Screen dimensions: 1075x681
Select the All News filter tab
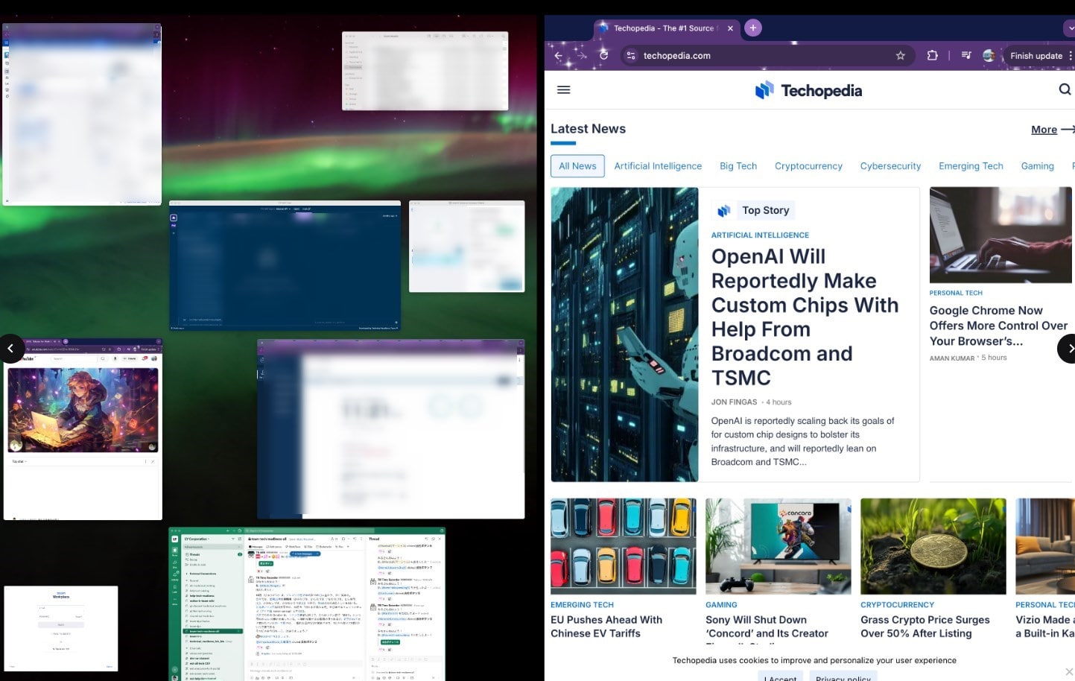577,166
